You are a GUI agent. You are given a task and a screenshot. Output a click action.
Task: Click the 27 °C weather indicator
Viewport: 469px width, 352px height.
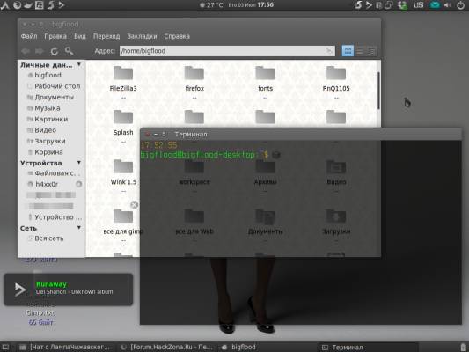[x=212, y=4]
